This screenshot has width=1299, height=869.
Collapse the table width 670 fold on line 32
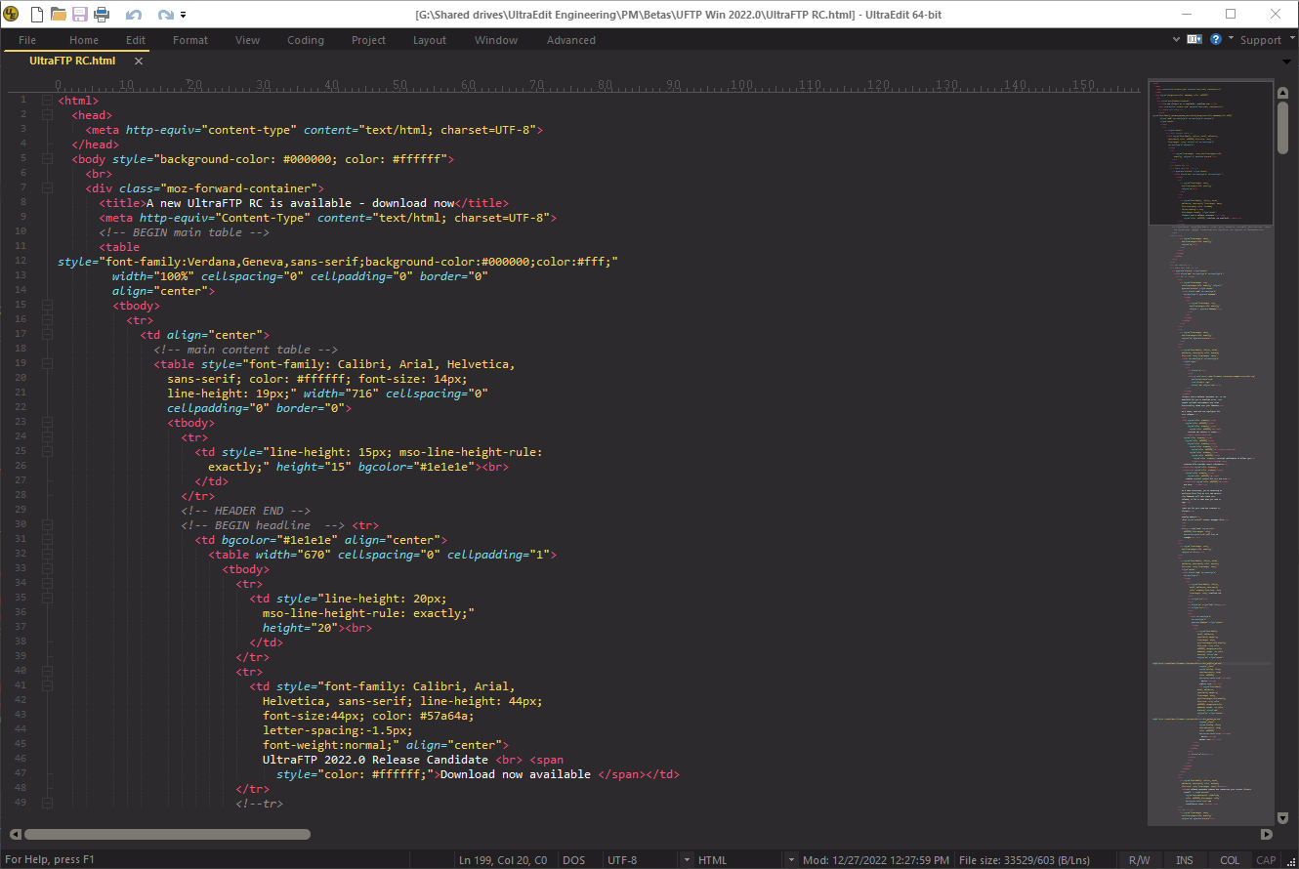[x=47, y=555]
